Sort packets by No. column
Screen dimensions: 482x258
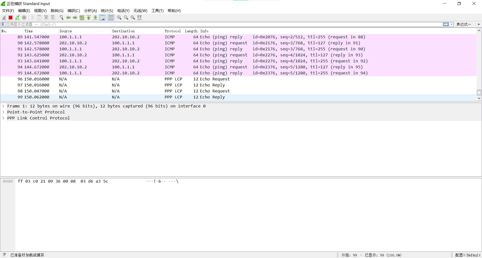click(12, 31)
